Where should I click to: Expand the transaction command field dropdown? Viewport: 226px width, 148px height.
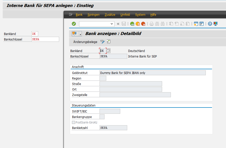[x=112, y=24]
